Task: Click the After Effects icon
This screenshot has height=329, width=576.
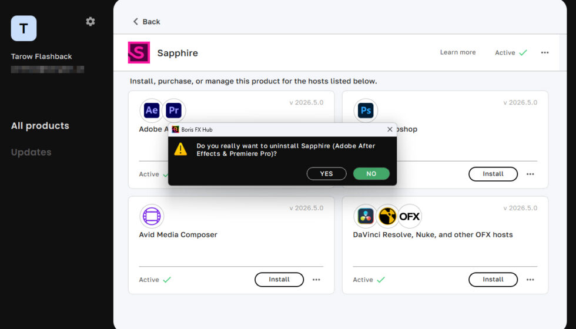Action: pyautogui.click(x=152, y=110)
